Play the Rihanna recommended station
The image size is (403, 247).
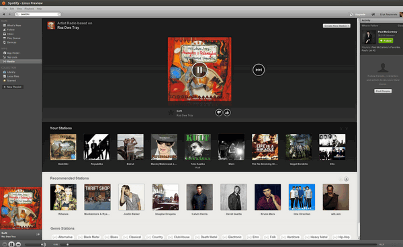click(x=63, y=197)
